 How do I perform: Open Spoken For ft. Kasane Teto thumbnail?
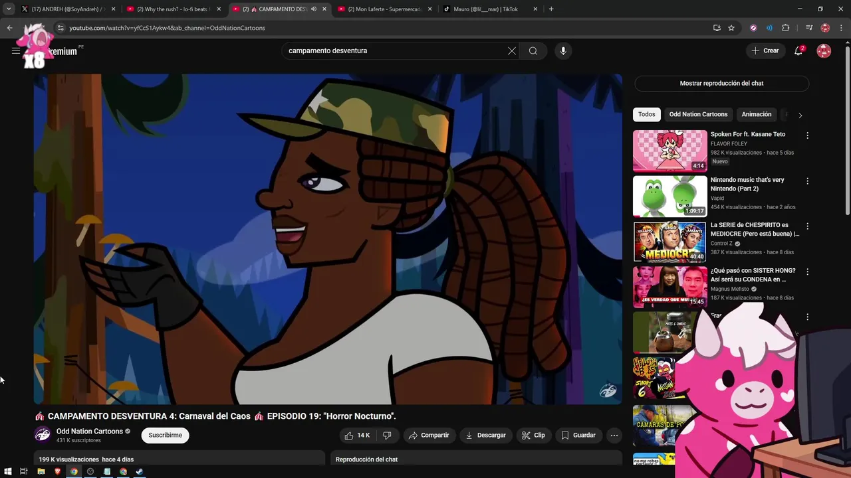click(670, 151)
